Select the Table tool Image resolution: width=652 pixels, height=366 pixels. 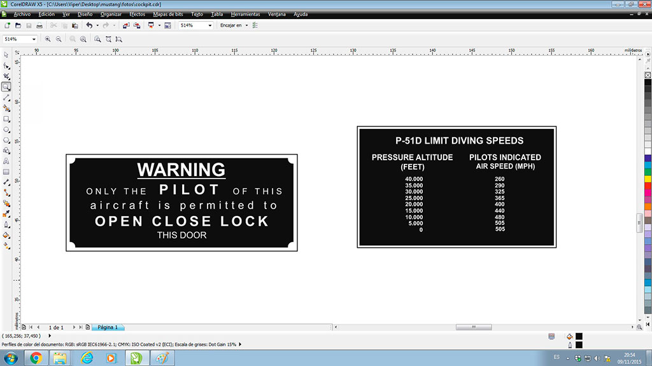click(6, 172)
